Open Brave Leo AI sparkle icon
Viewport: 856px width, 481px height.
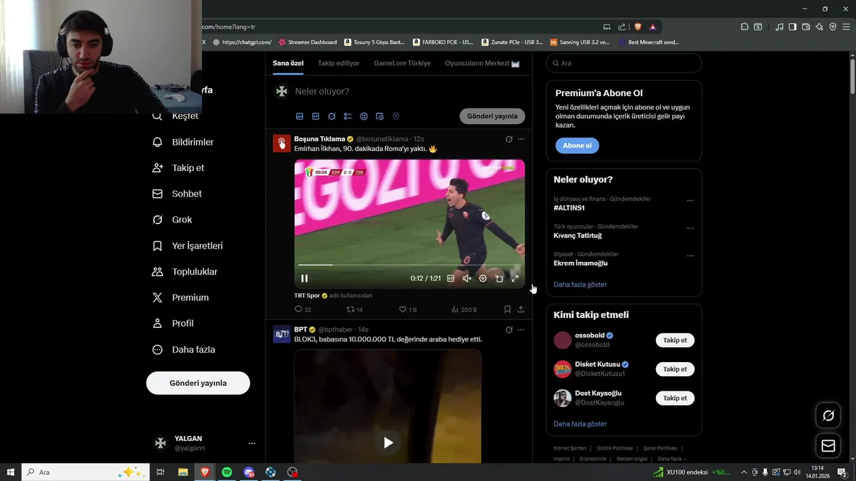click(819, 27)
